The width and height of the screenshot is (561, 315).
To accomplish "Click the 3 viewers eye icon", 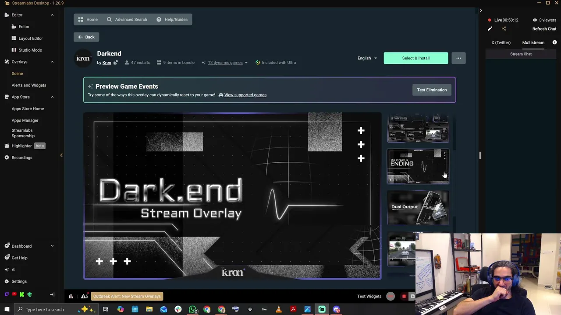I will click(535, 20).
